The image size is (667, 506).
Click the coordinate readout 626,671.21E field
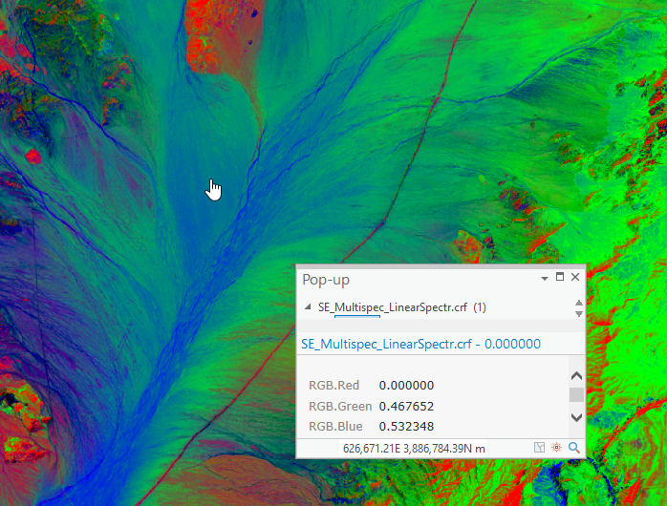[x=414, y=448]
